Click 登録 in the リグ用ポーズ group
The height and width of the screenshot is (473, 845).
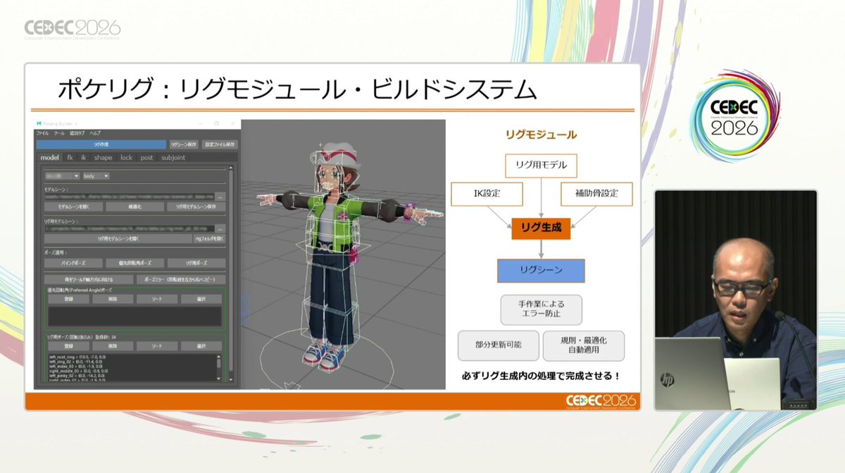[68, 346]
